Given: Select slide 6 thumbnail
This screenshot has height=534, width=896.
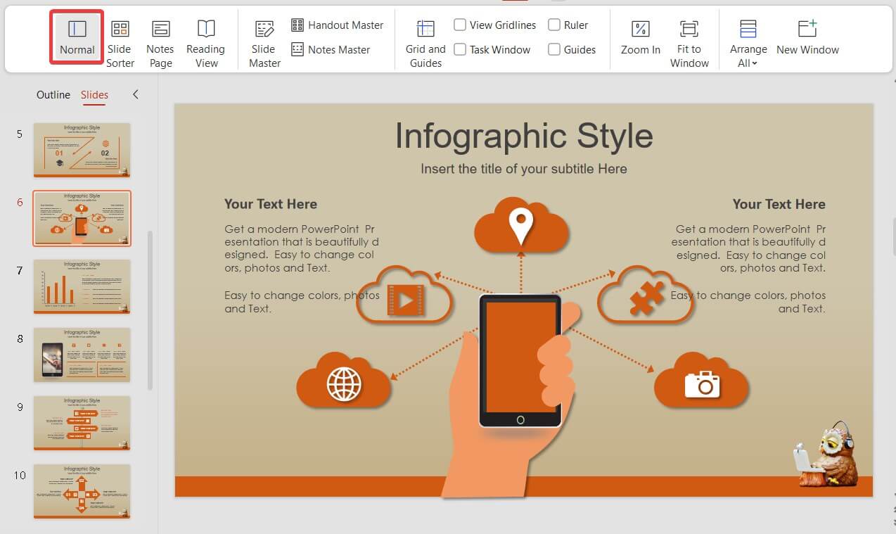Looking at the screenshot, I should 82,218.
